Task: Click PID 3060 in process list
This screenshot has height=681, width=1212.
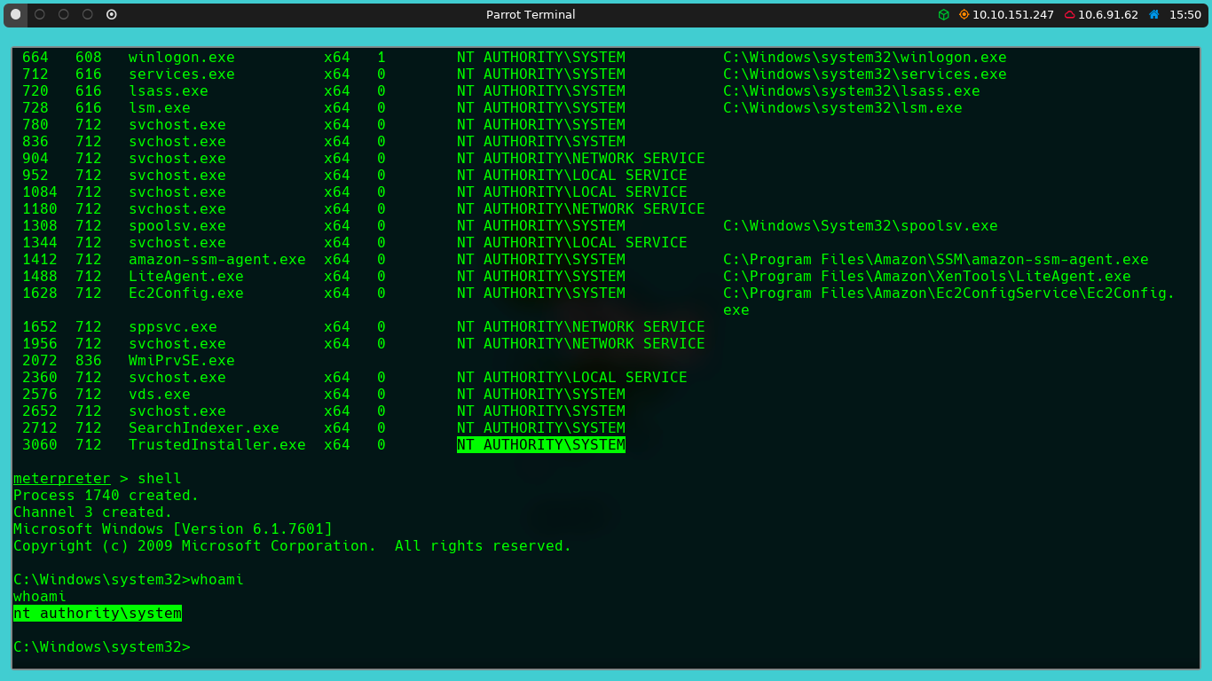Action: click(40, 445)
